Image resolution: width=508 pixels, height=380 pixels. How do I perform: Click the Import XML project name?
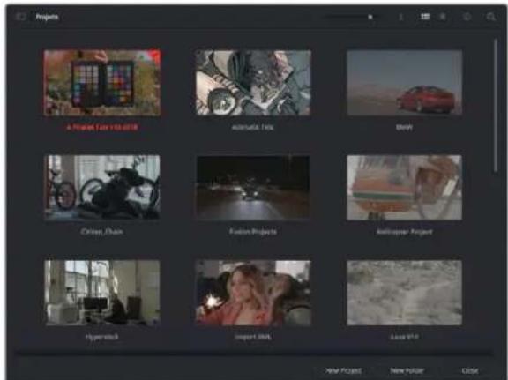(x=253, y=337)
